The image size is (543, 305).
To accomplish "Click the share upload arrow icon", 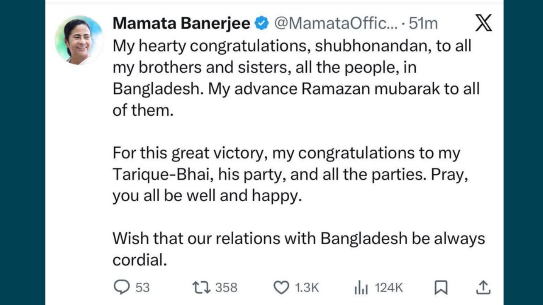I will [483, 288].
